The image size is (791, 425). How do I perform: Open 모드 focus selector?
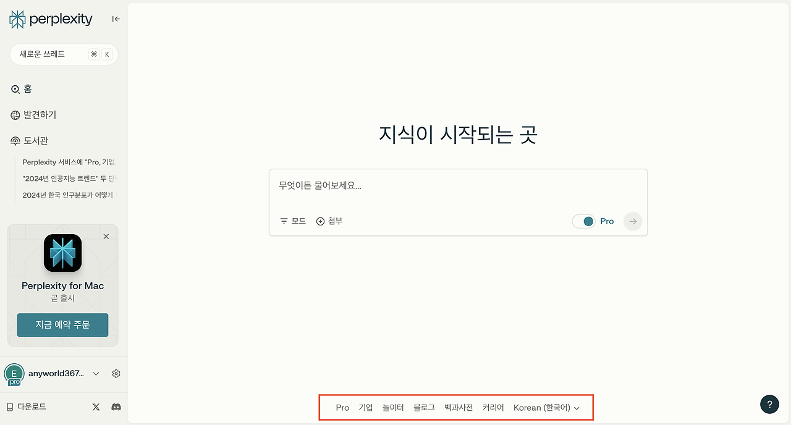[x=293, y=221]
